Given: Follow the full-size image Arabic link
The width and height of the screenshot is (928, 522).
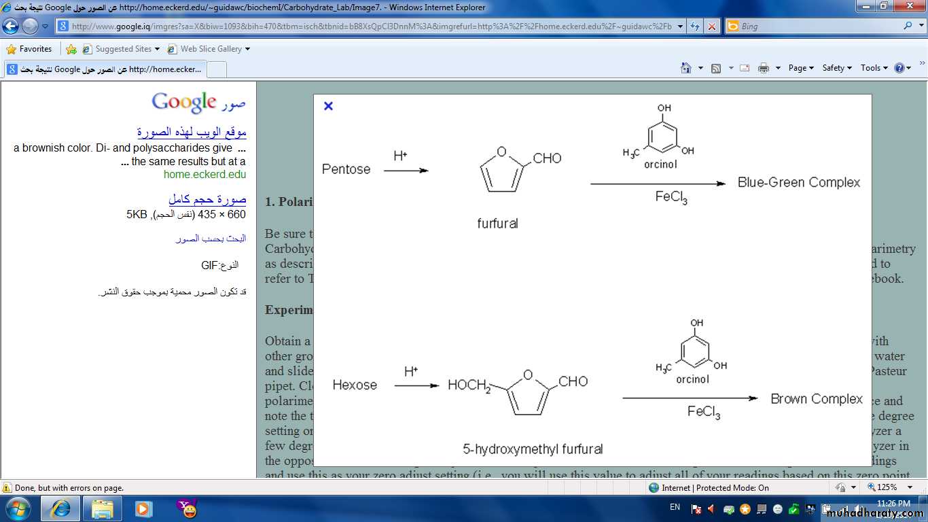Looking at the screenshot, I should [207, 200].
